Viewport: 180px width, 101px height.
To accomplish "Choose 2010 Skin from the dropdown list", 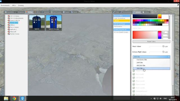I will click(151, 68).
